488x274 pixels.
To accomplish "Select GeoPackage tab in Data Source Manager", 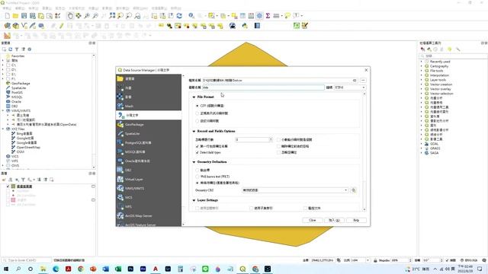I will (149, 124).
